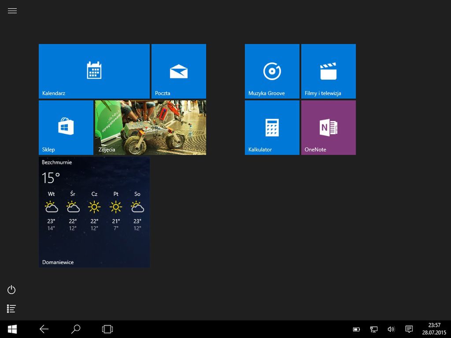The width and height of the screenshot is (451, 338).
Task: Launch the Kalkulator tile
Action: click(272, 127)
